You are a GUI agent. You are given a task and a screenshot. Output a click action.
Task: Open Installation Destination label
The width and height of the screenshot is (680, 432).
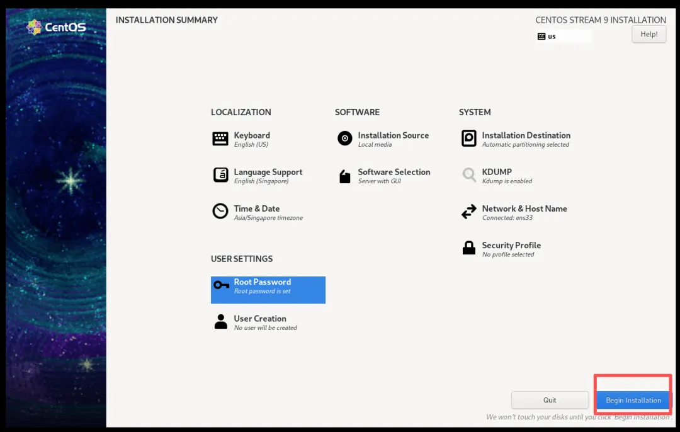pyautogui.click(x=526, y=135)
